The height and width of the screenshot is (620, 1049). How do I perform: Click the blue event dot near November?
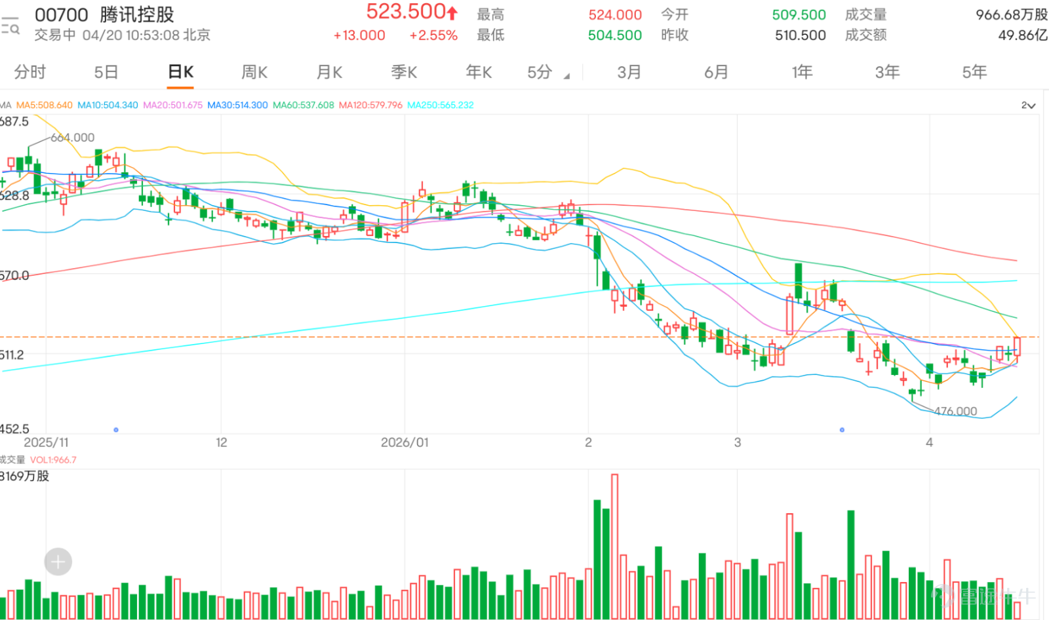click(116, 430)
